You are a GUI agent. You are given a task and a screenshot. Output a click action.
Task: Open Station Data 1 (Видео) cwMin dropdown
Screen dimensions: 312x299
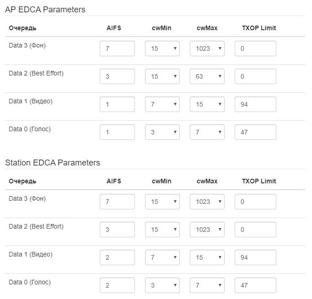click(162, 257)
